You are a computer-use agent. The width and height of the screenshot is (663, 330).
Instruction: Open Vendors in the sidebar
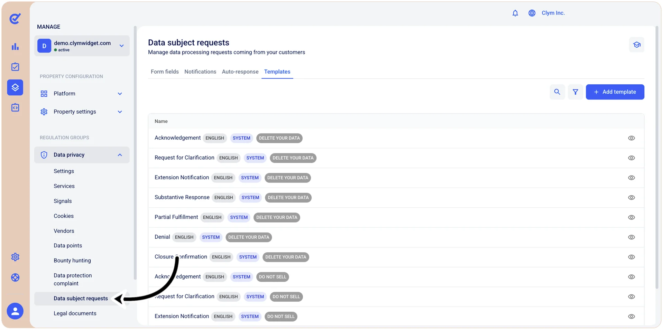tap(64, 231)
